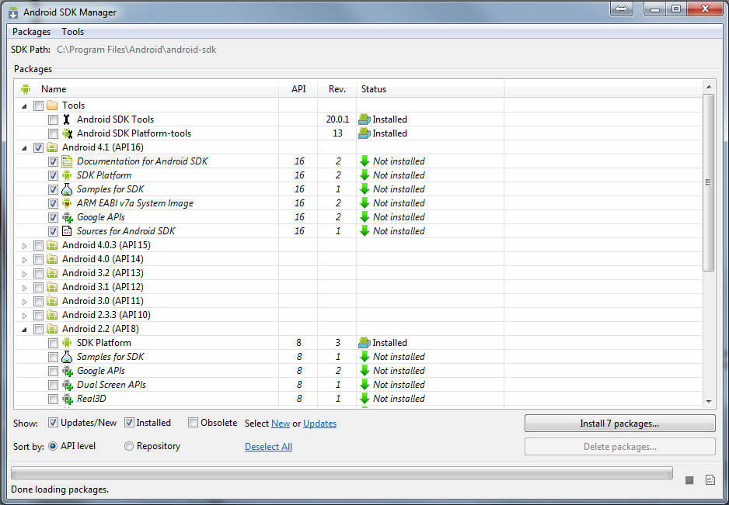This screenshot has width=729, height=505.
Task: Click the stop square icon in status bar
Action: (689, 480)
